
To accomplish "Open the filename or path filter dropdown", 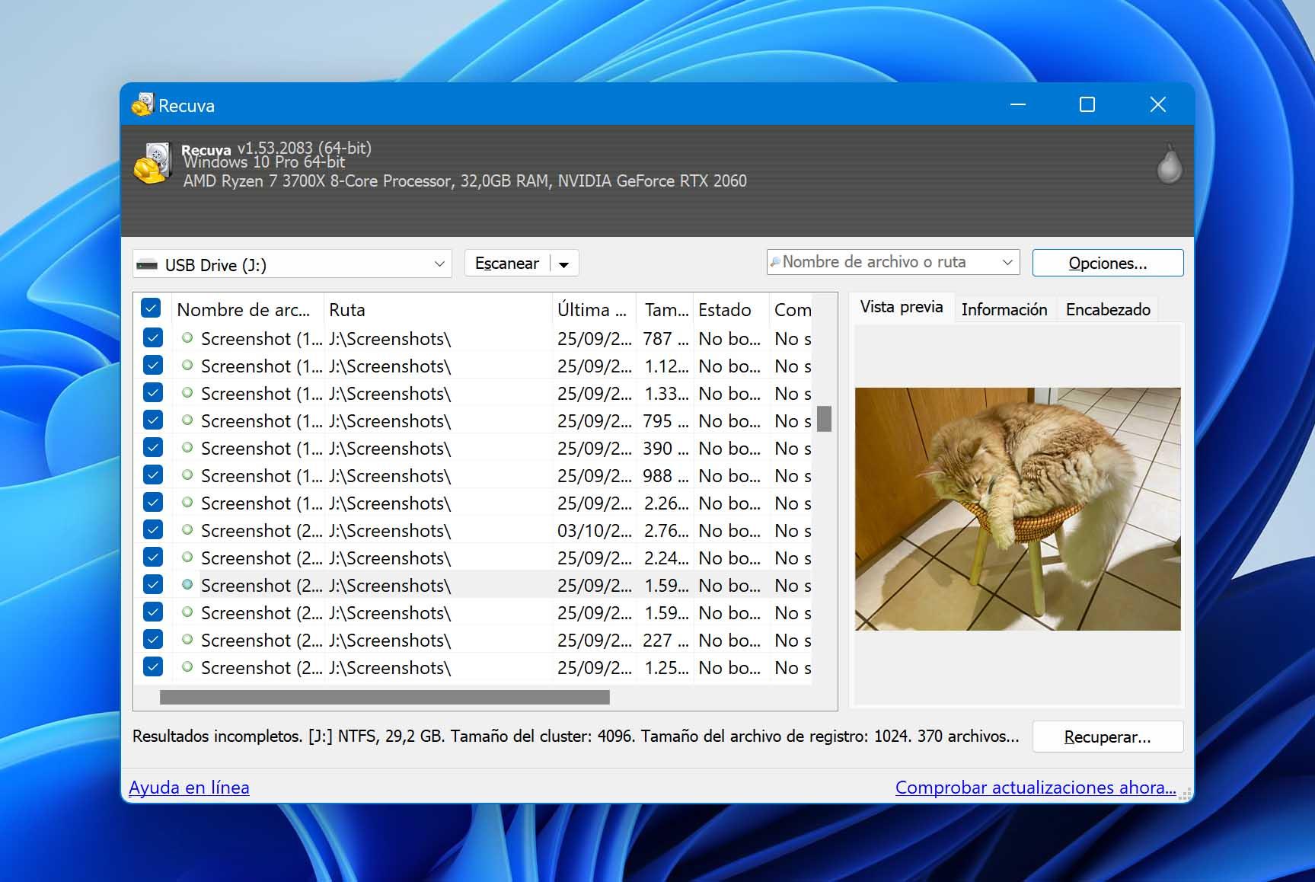I will (x=1007, y=262).
